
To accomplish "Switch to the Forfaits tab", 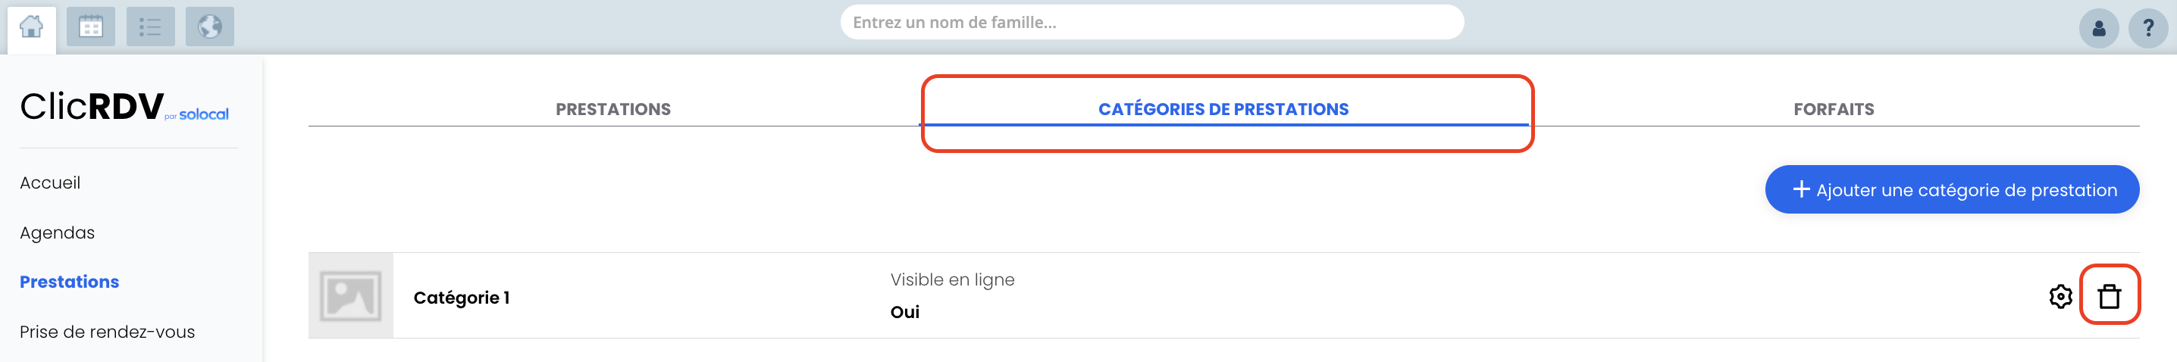I will pyautogui.click(x=1834, y=109).
